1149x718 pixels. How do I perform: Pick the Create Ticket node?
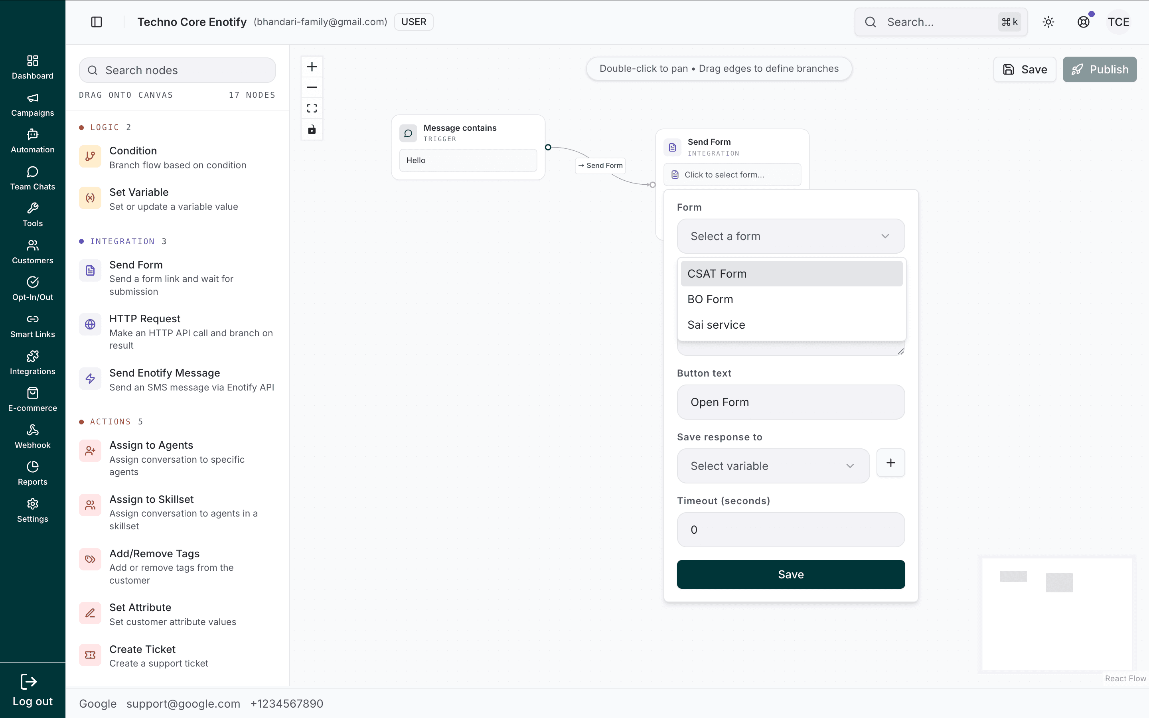click(x=177, y=656)
